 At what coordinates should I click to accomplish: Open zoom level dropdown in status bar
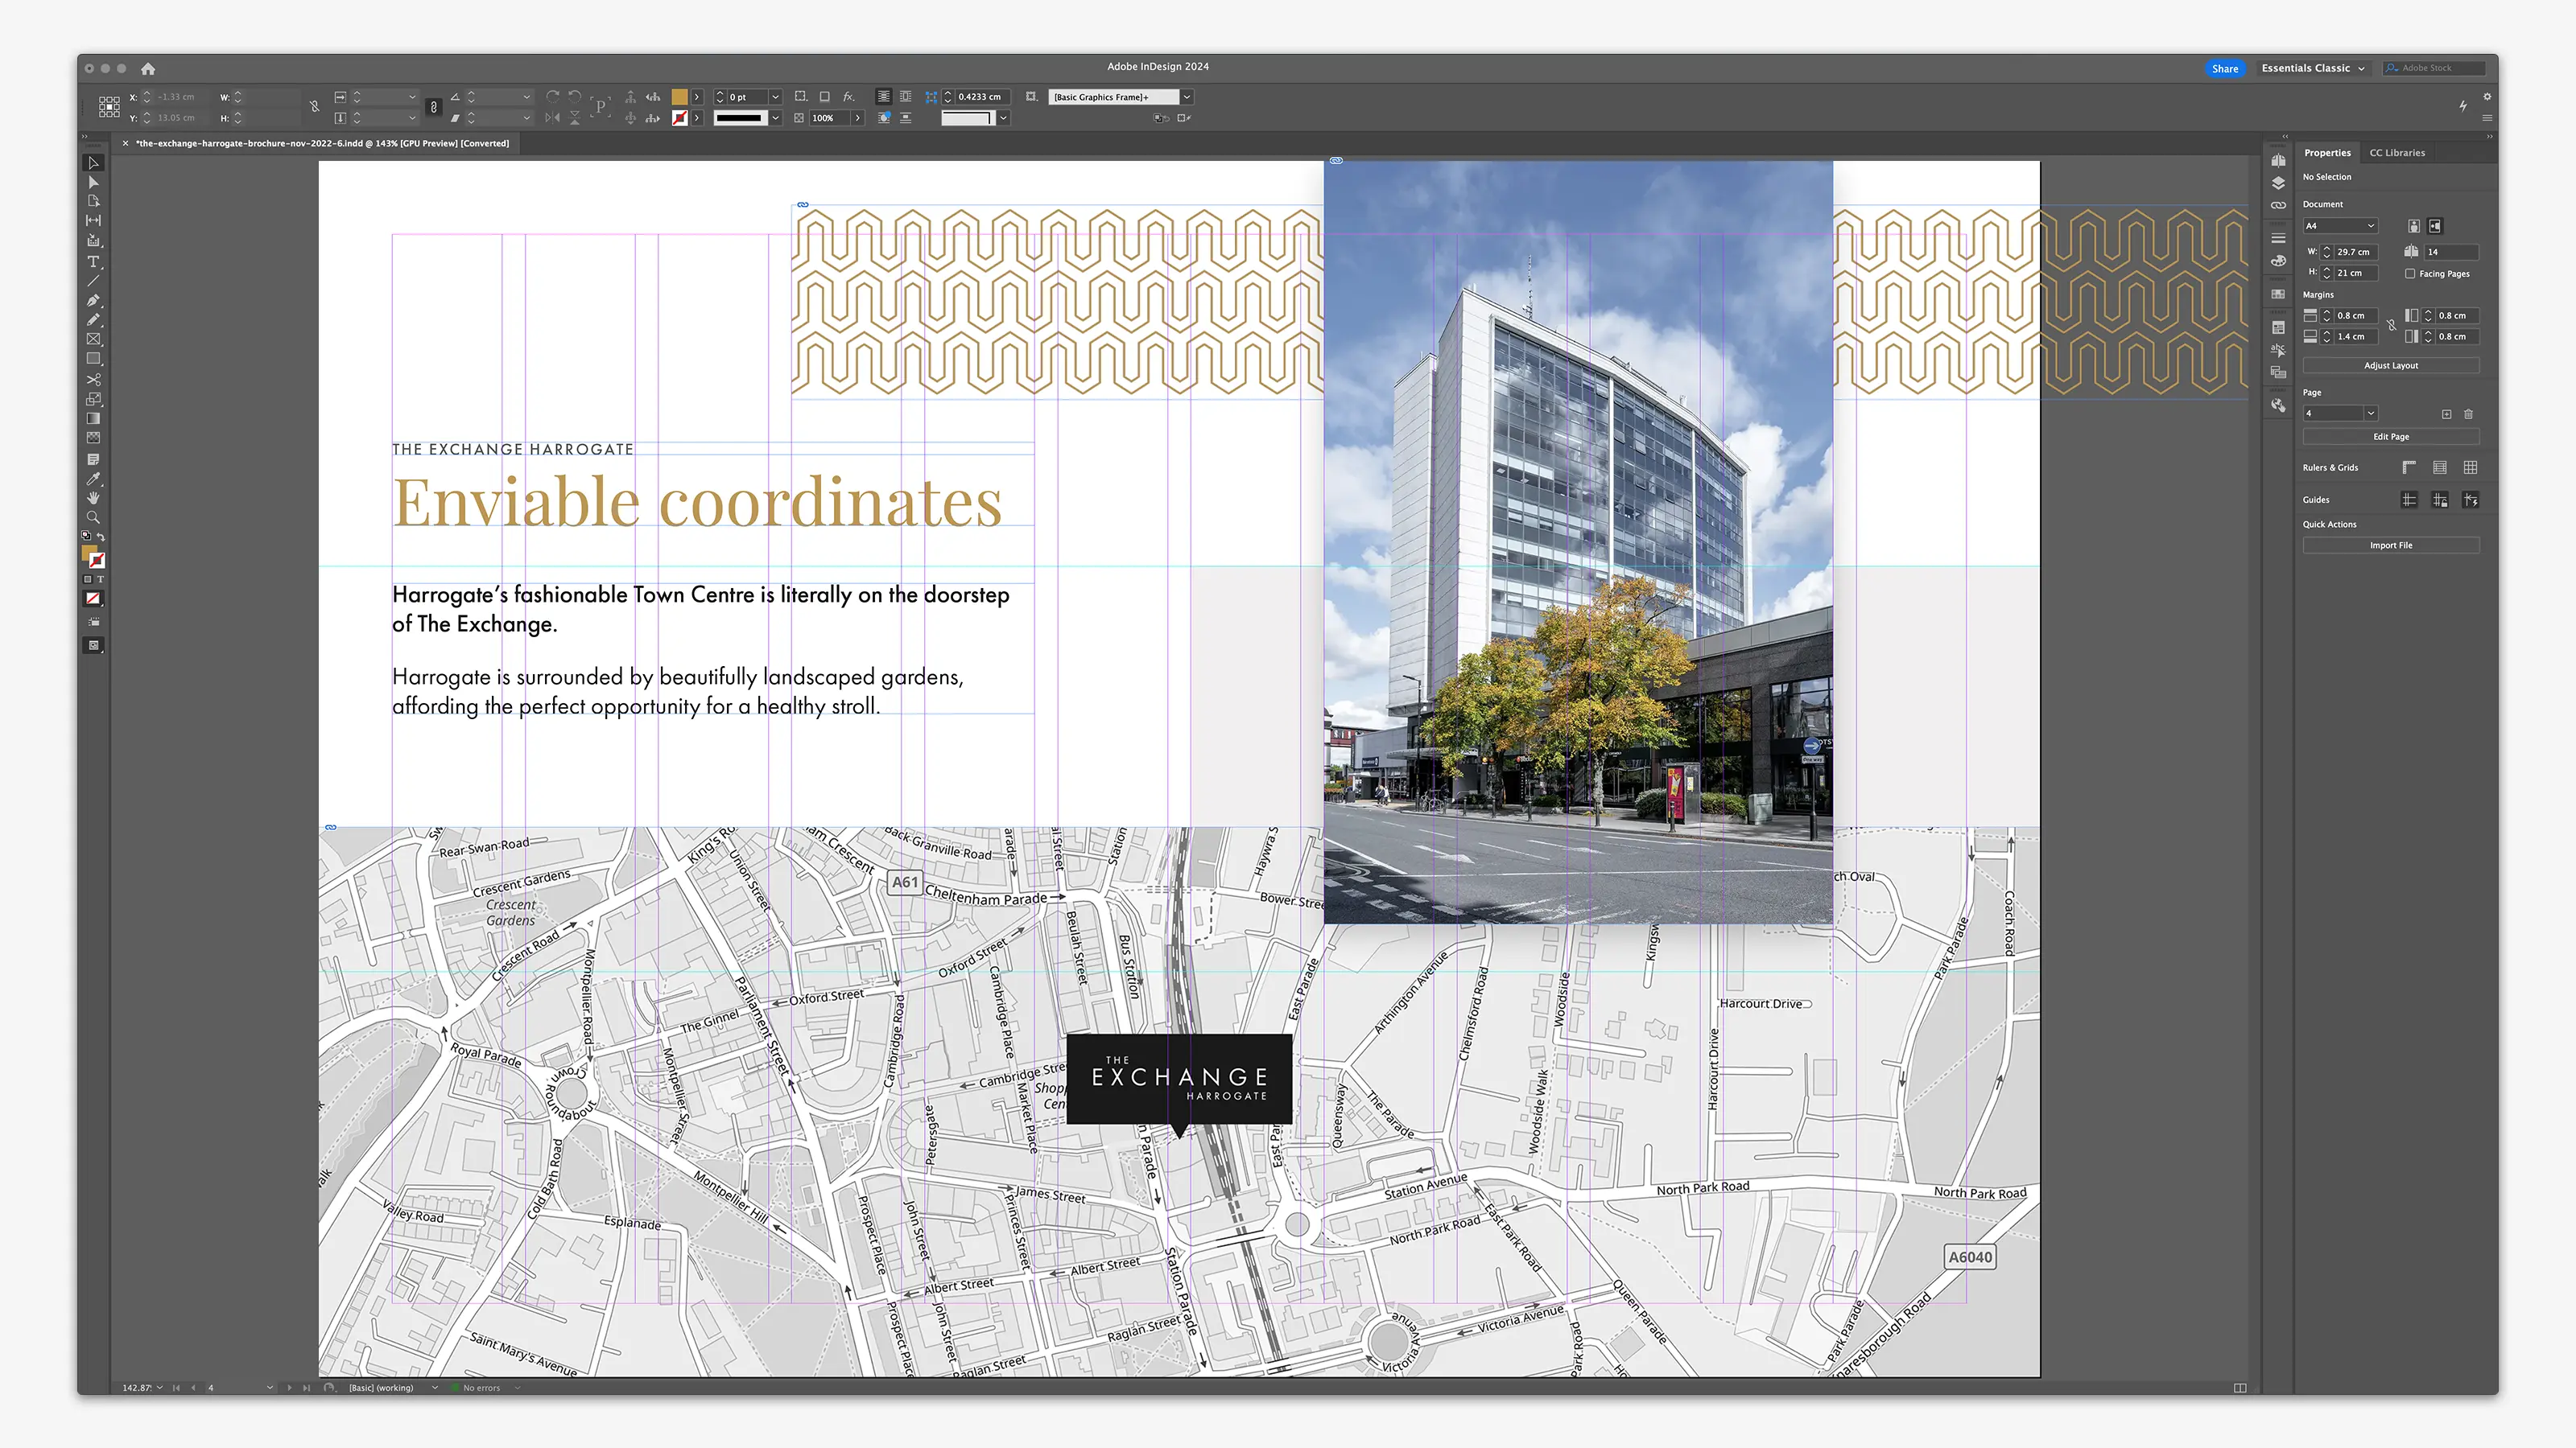(160, 1387)
